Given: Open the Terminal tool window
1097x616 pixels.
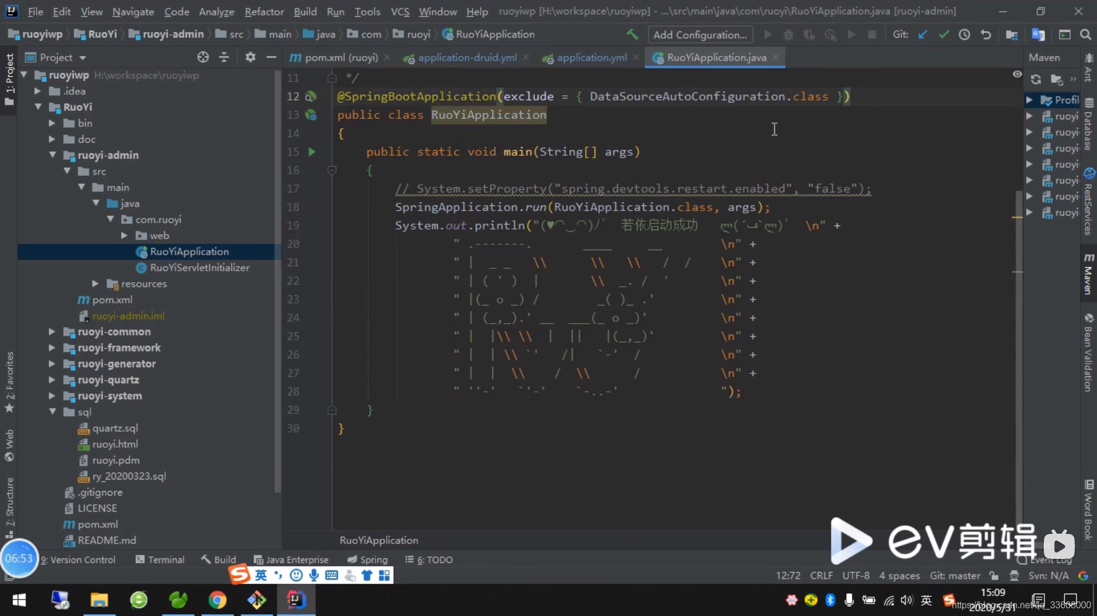Looking at the screenshot, I should (x=160, y=559).
